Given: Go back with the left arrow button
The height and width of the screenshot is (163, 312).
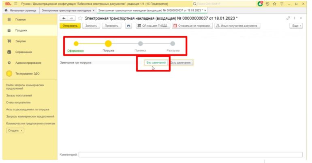Looking at the screenshot, I should tap(64, 18).
